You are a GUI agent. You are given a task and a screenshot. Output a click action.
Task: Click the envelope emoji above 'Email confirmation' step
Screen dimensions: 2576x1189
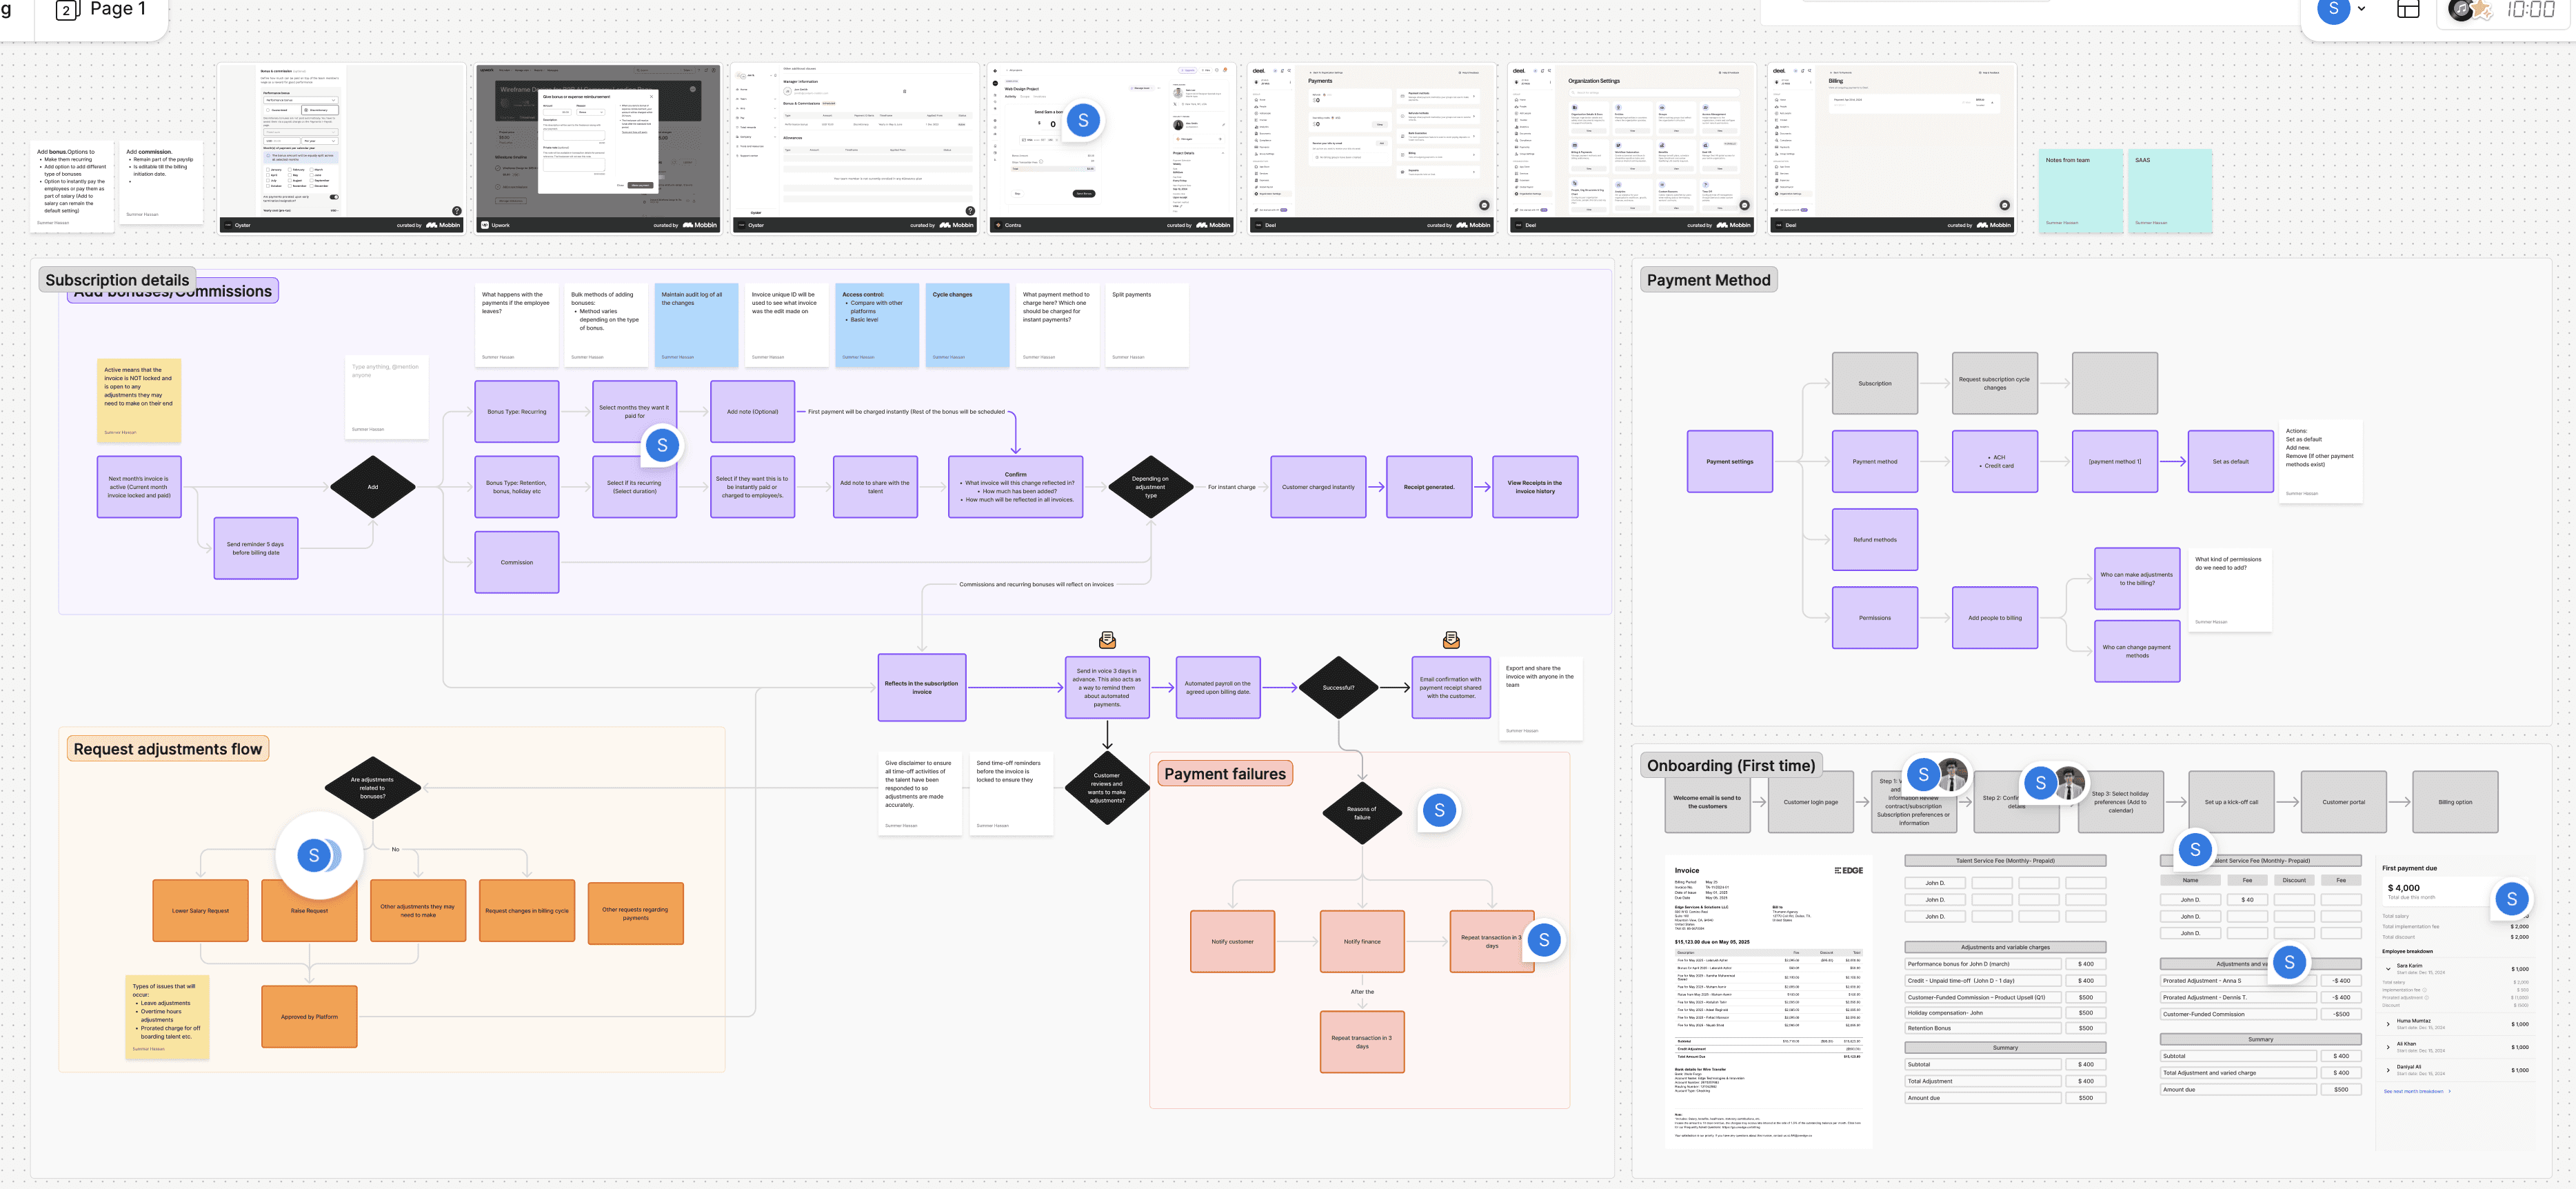[x=1451, y=639]
